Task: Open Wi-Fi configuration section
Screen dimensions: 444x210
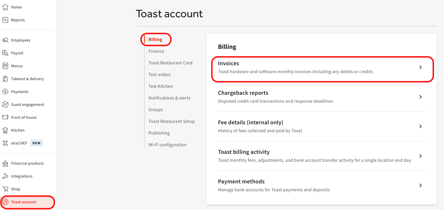Action: point(167,145)
